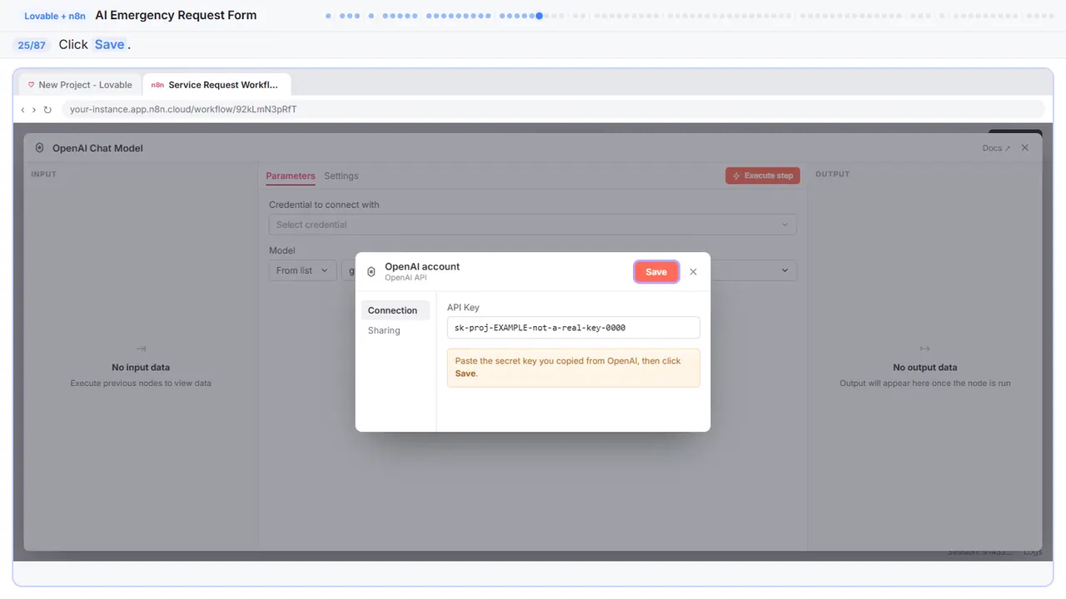The image size is (1066, 599).
Task: Click into the API Key input field
Action: [x=573, y=328]
